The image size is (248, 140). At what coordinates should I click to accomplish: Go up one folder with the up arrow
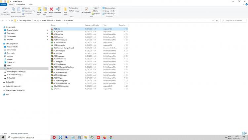point(12,21)
